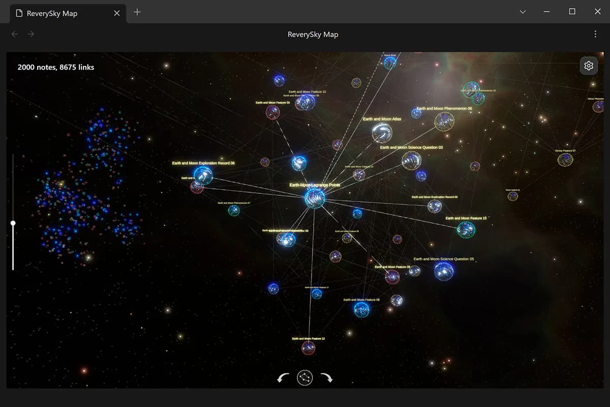Click the zoom slider handle
The image size is (610, 407).
click(13, 223)
